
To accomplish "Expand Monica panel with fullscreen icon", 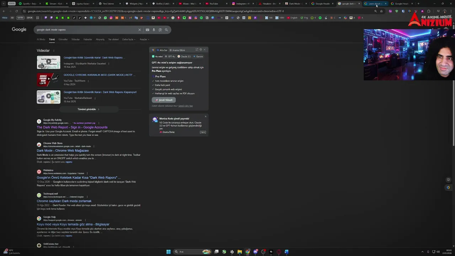I will (197, 50).
